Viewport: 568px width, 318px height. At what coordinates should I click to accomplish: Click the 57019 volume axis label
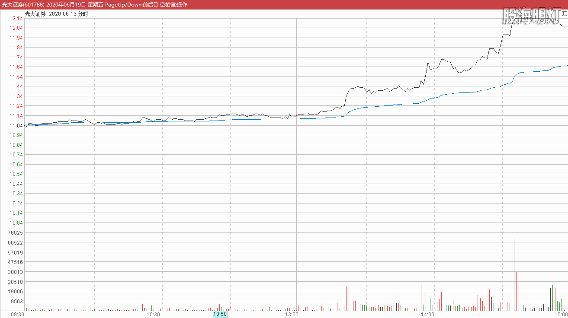pyautogui.click(x=16, y=252)
